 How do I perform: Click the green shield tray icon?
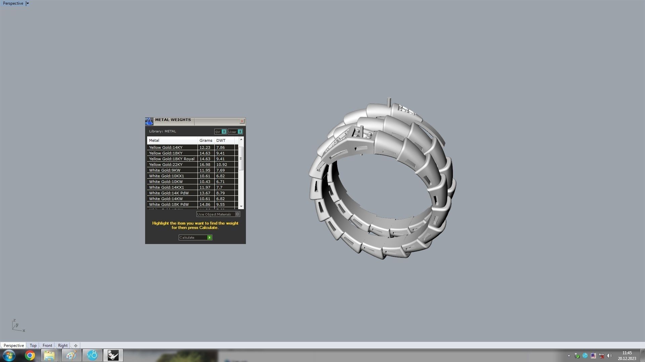[577, 356]
